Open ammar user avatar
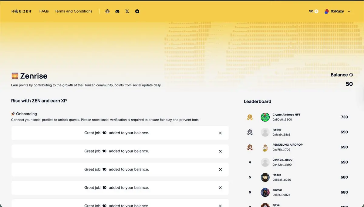The width and height of the screenshot is (364, 207). (265, 192)
